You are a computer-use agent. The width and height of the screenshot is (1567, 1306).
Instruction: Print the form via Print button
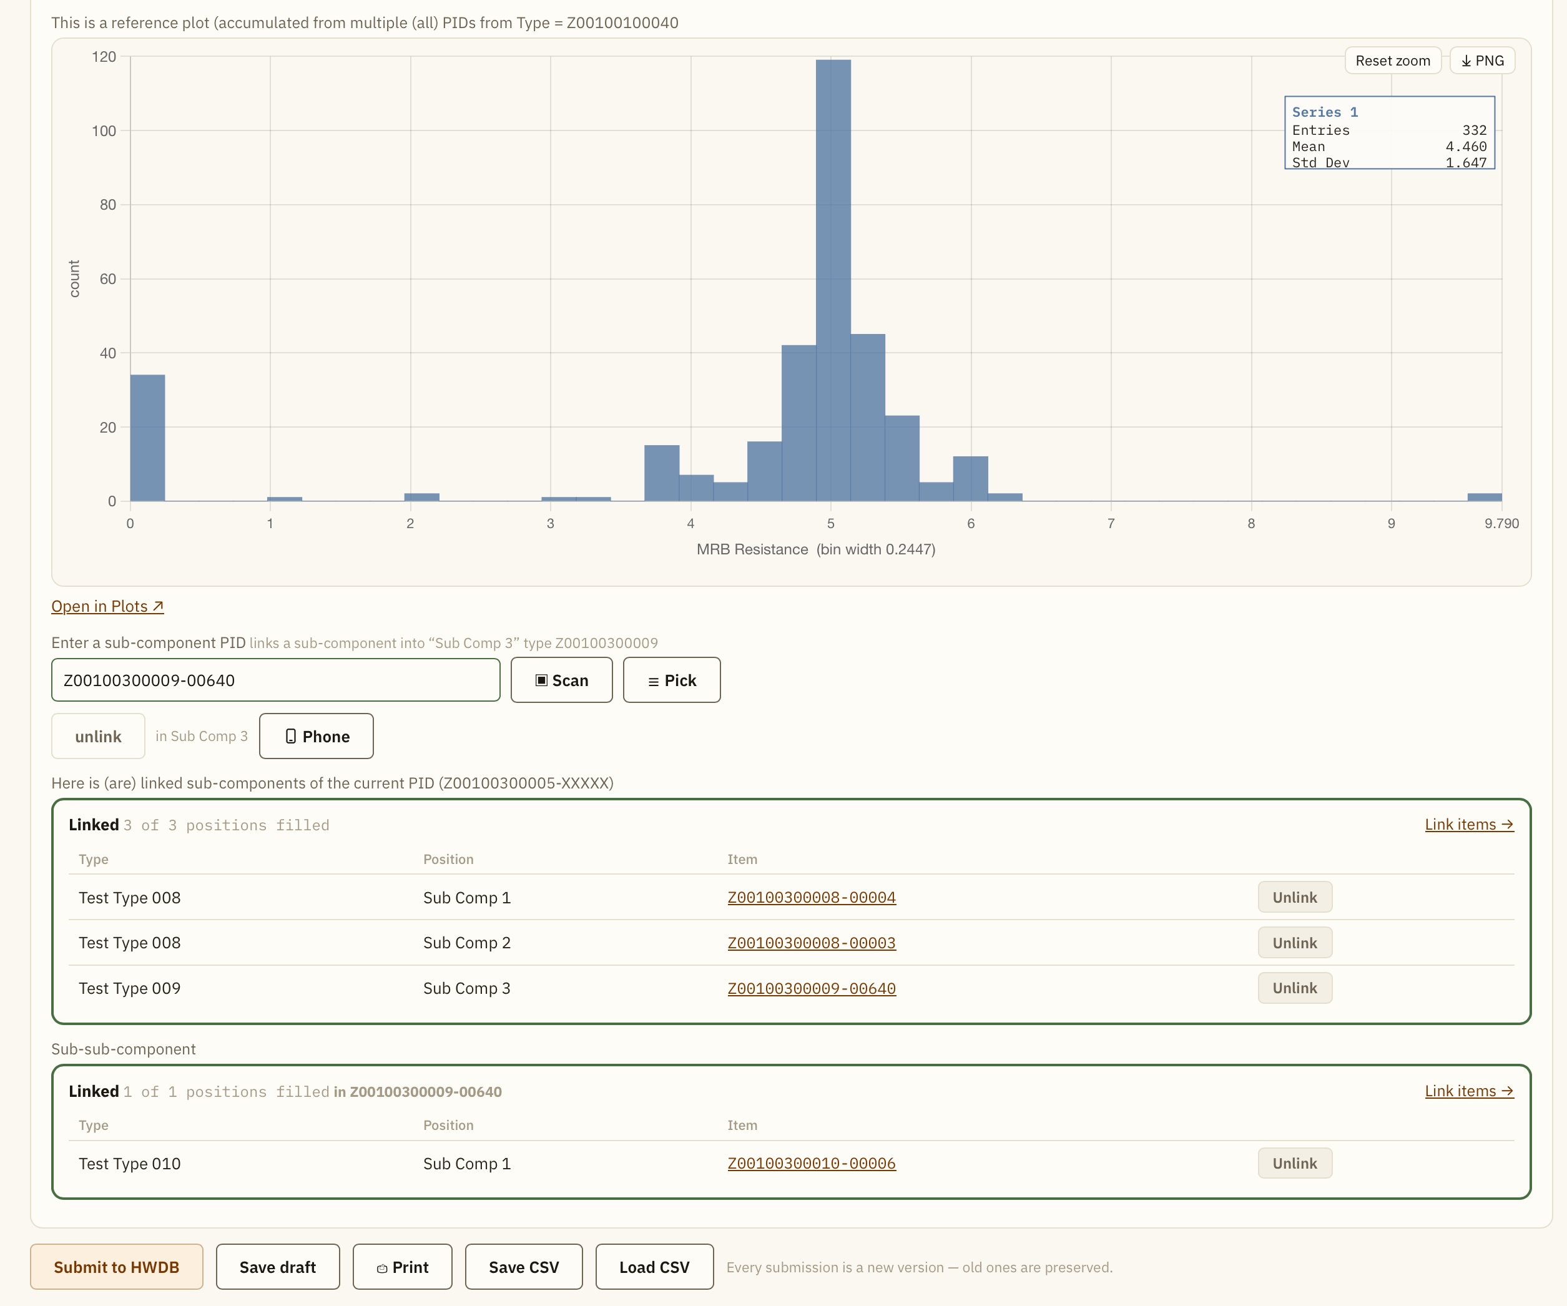point(402,1267)
